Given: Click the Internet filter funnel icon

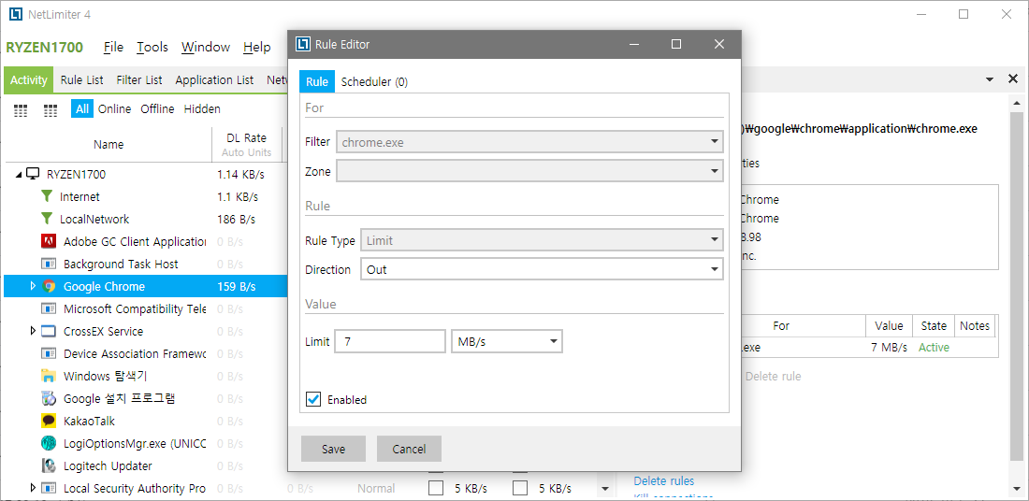Looking at the screenshot, I should (x=47, y=196).
